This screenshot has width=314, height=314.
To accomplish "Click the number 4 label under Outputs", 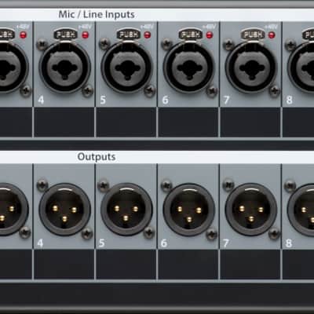I will (40, 243).
